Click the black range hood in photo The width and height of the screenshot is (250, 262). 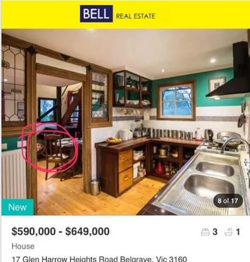229,72
